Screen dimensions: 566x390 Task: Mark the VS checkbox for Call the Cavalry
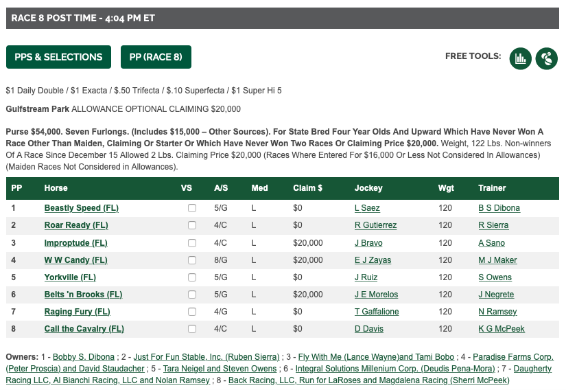pos(192,329)
